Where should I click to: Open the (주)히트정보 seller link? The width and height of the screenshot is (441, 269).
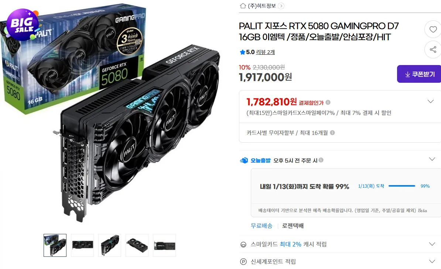[x=262, y=6]
